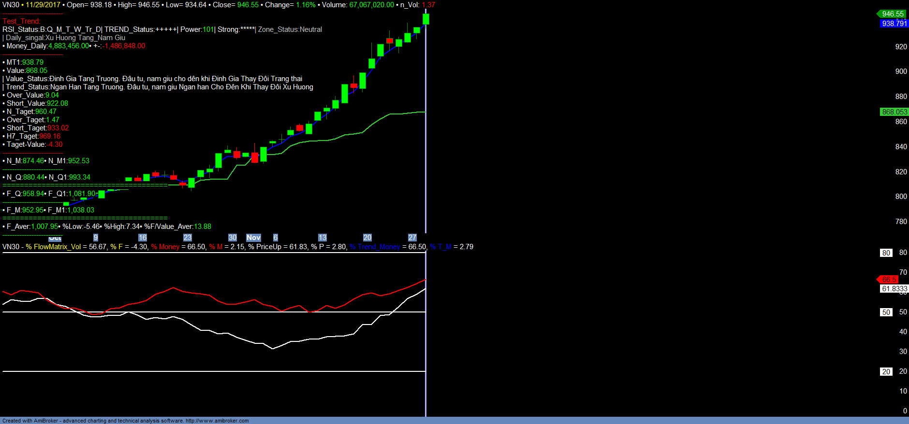The width and height of the screenshot is (909, 424).
Task: Select the 16 marker on the date axis
Action: click(143, 238)
